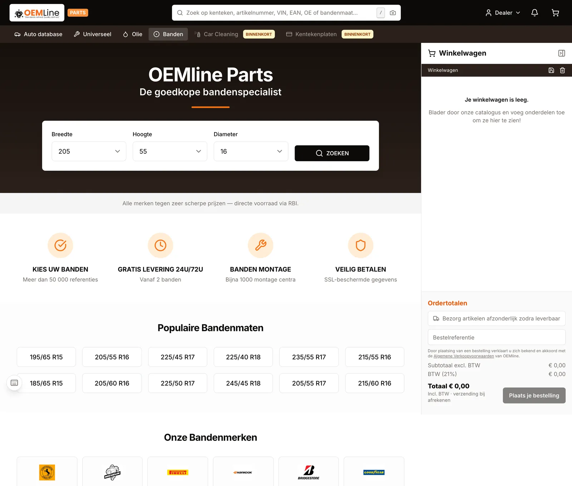572x486 pixels.
Task: Open Auto database menu item
Action: pos(38,34)
